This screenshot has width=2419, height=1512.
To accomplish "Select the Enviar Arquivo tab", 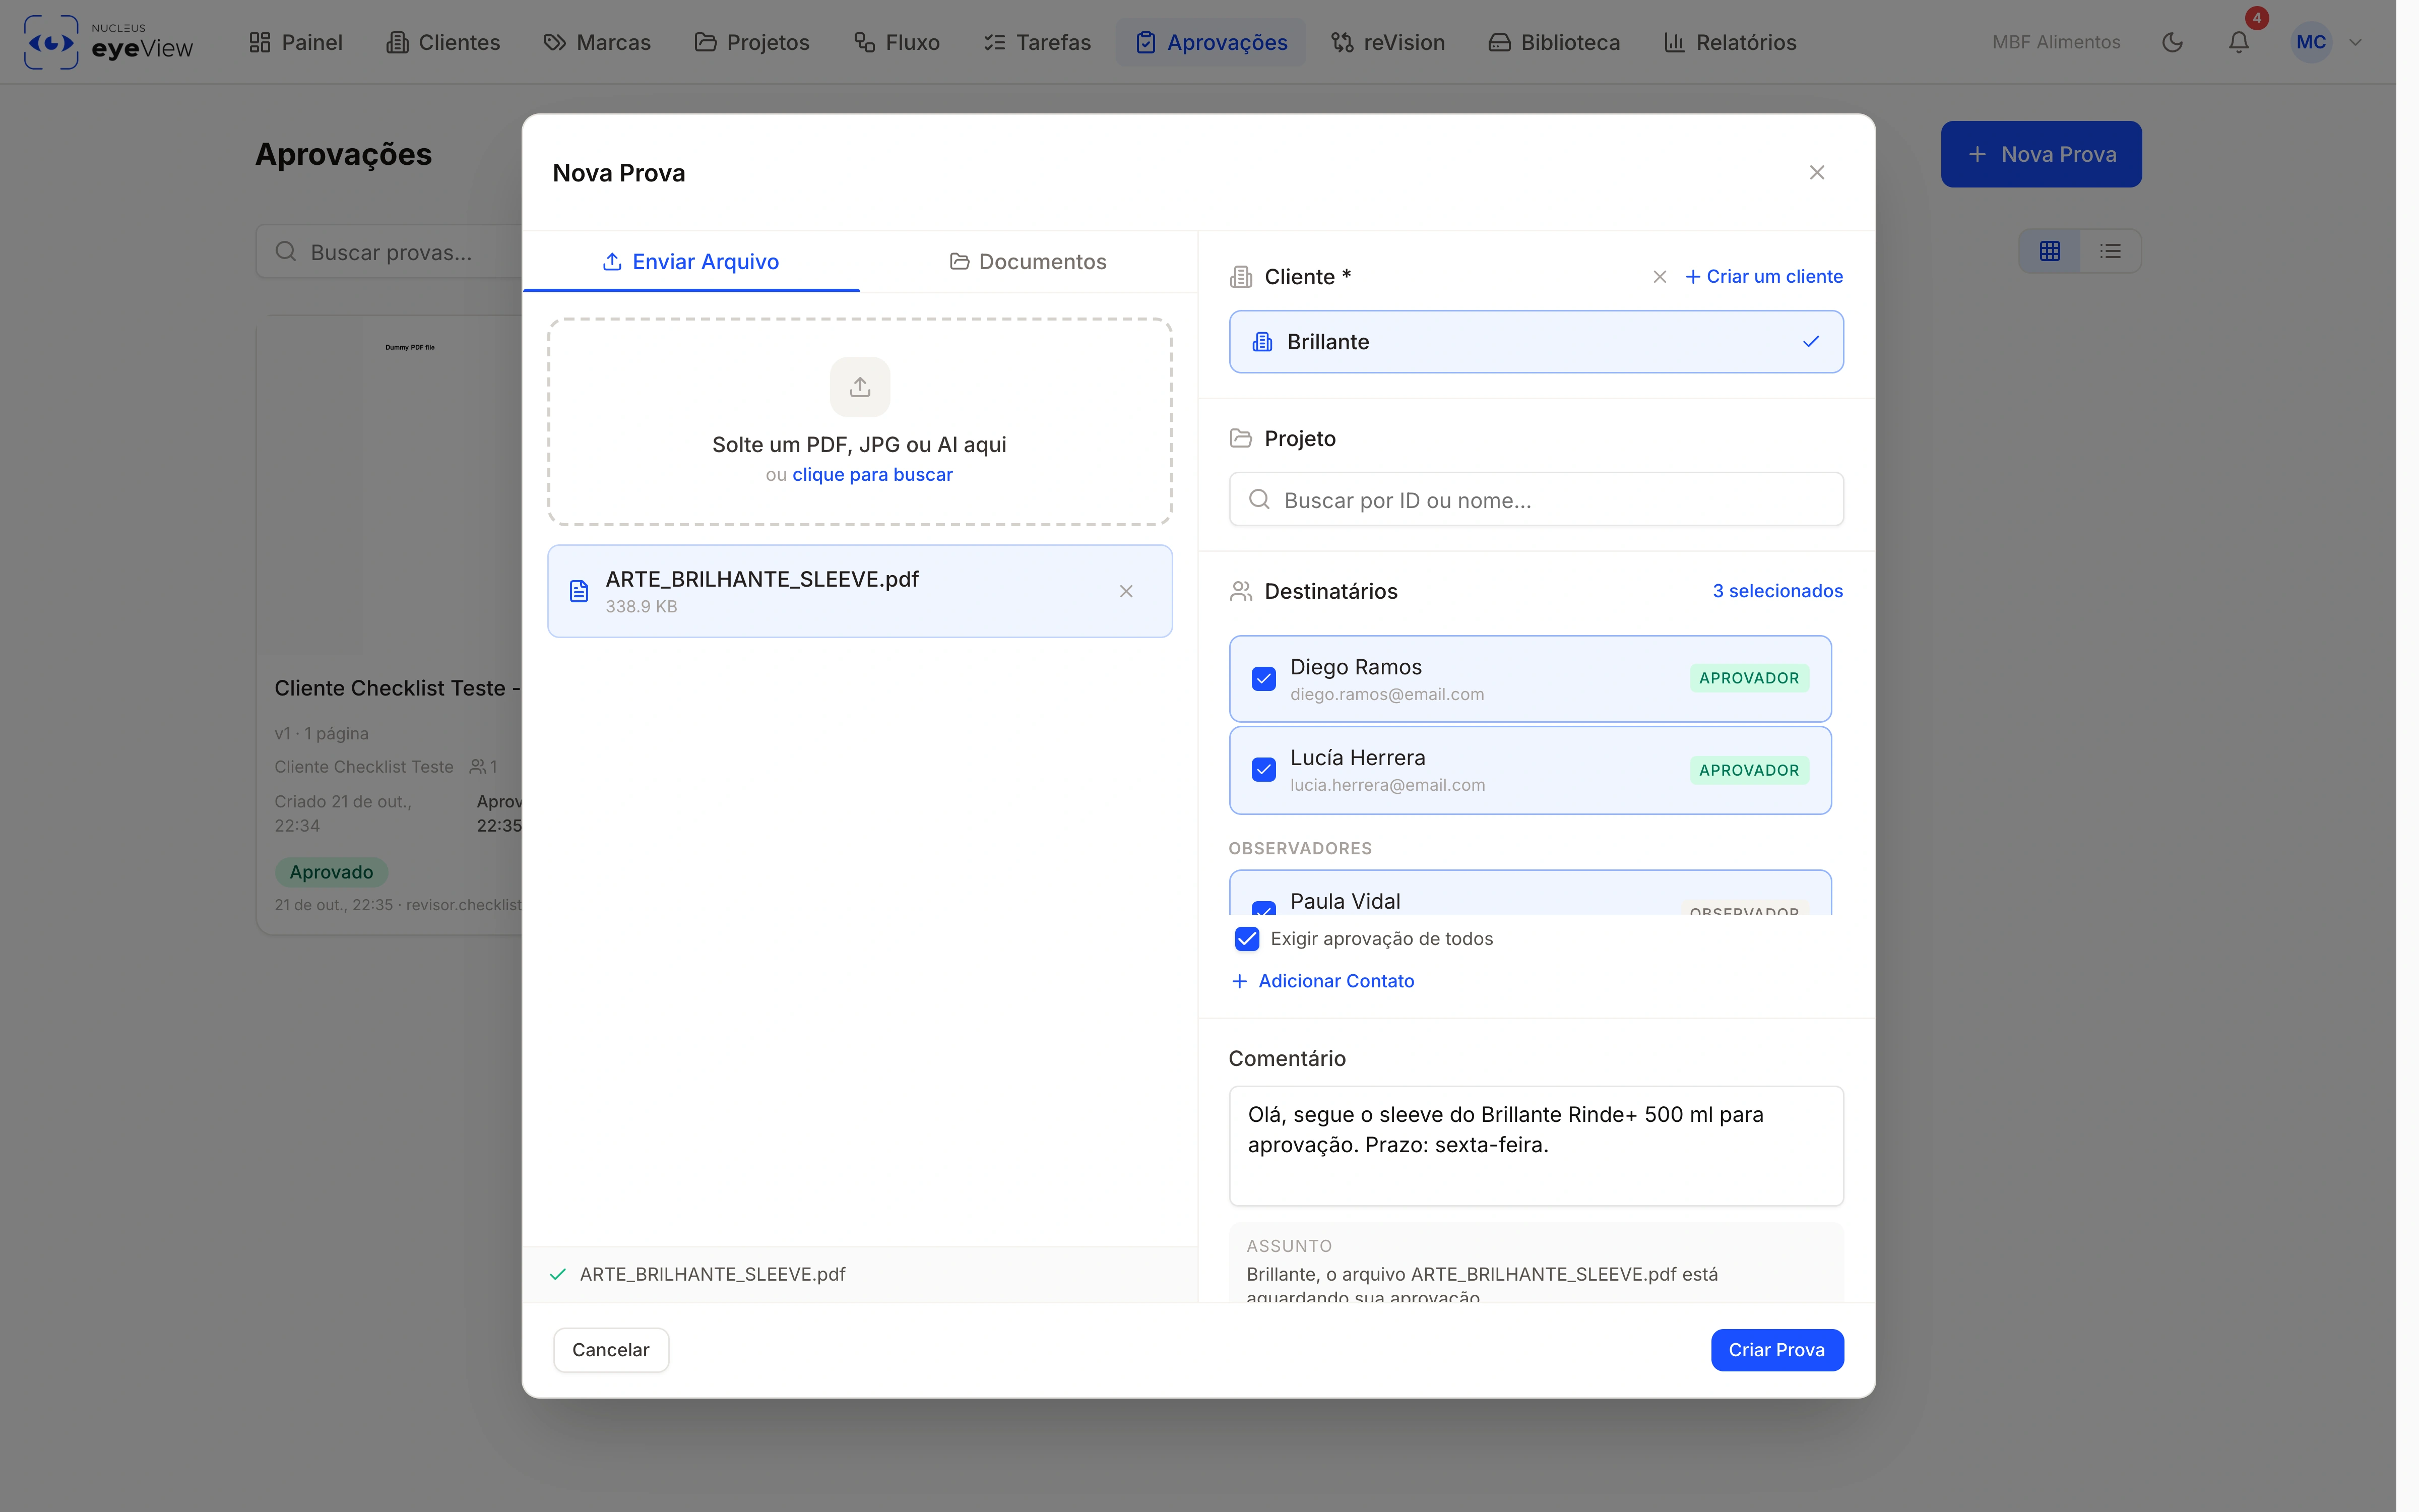I will (691, 261).
